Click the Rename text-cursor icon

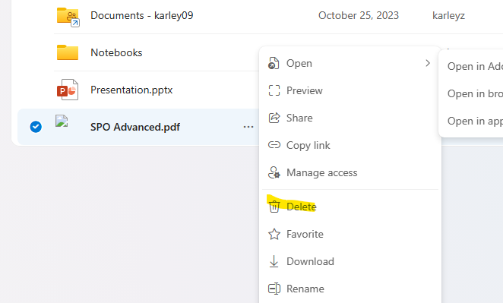(x=274, y=289)
